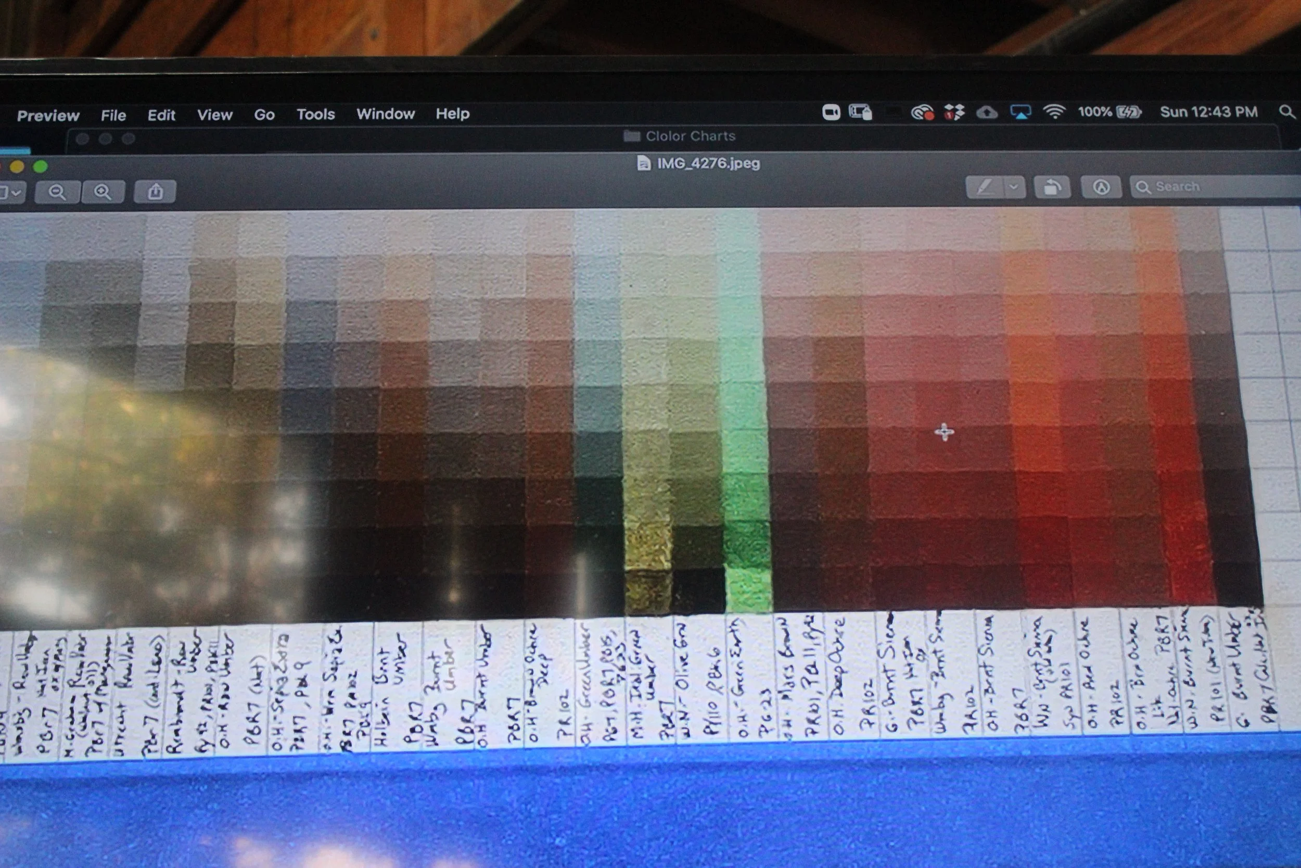The height and width of the screenshot is (868, 1301).
Task: Rotate the image using the Rotate button
Action: (x=1052, y=187)
